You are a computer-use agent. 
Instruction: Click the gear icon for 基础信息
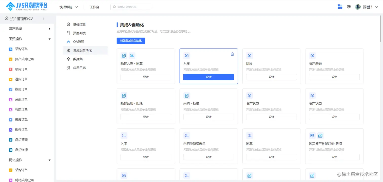coord(68,25)
